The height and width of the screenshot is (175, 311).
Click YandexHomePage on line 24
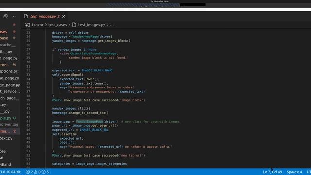pos(85,37)
